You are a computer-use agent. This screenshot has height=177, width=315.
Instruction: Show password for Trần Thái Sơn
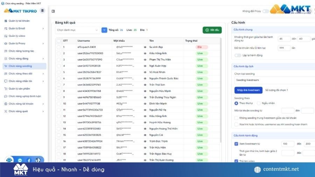tap(145, 85)
